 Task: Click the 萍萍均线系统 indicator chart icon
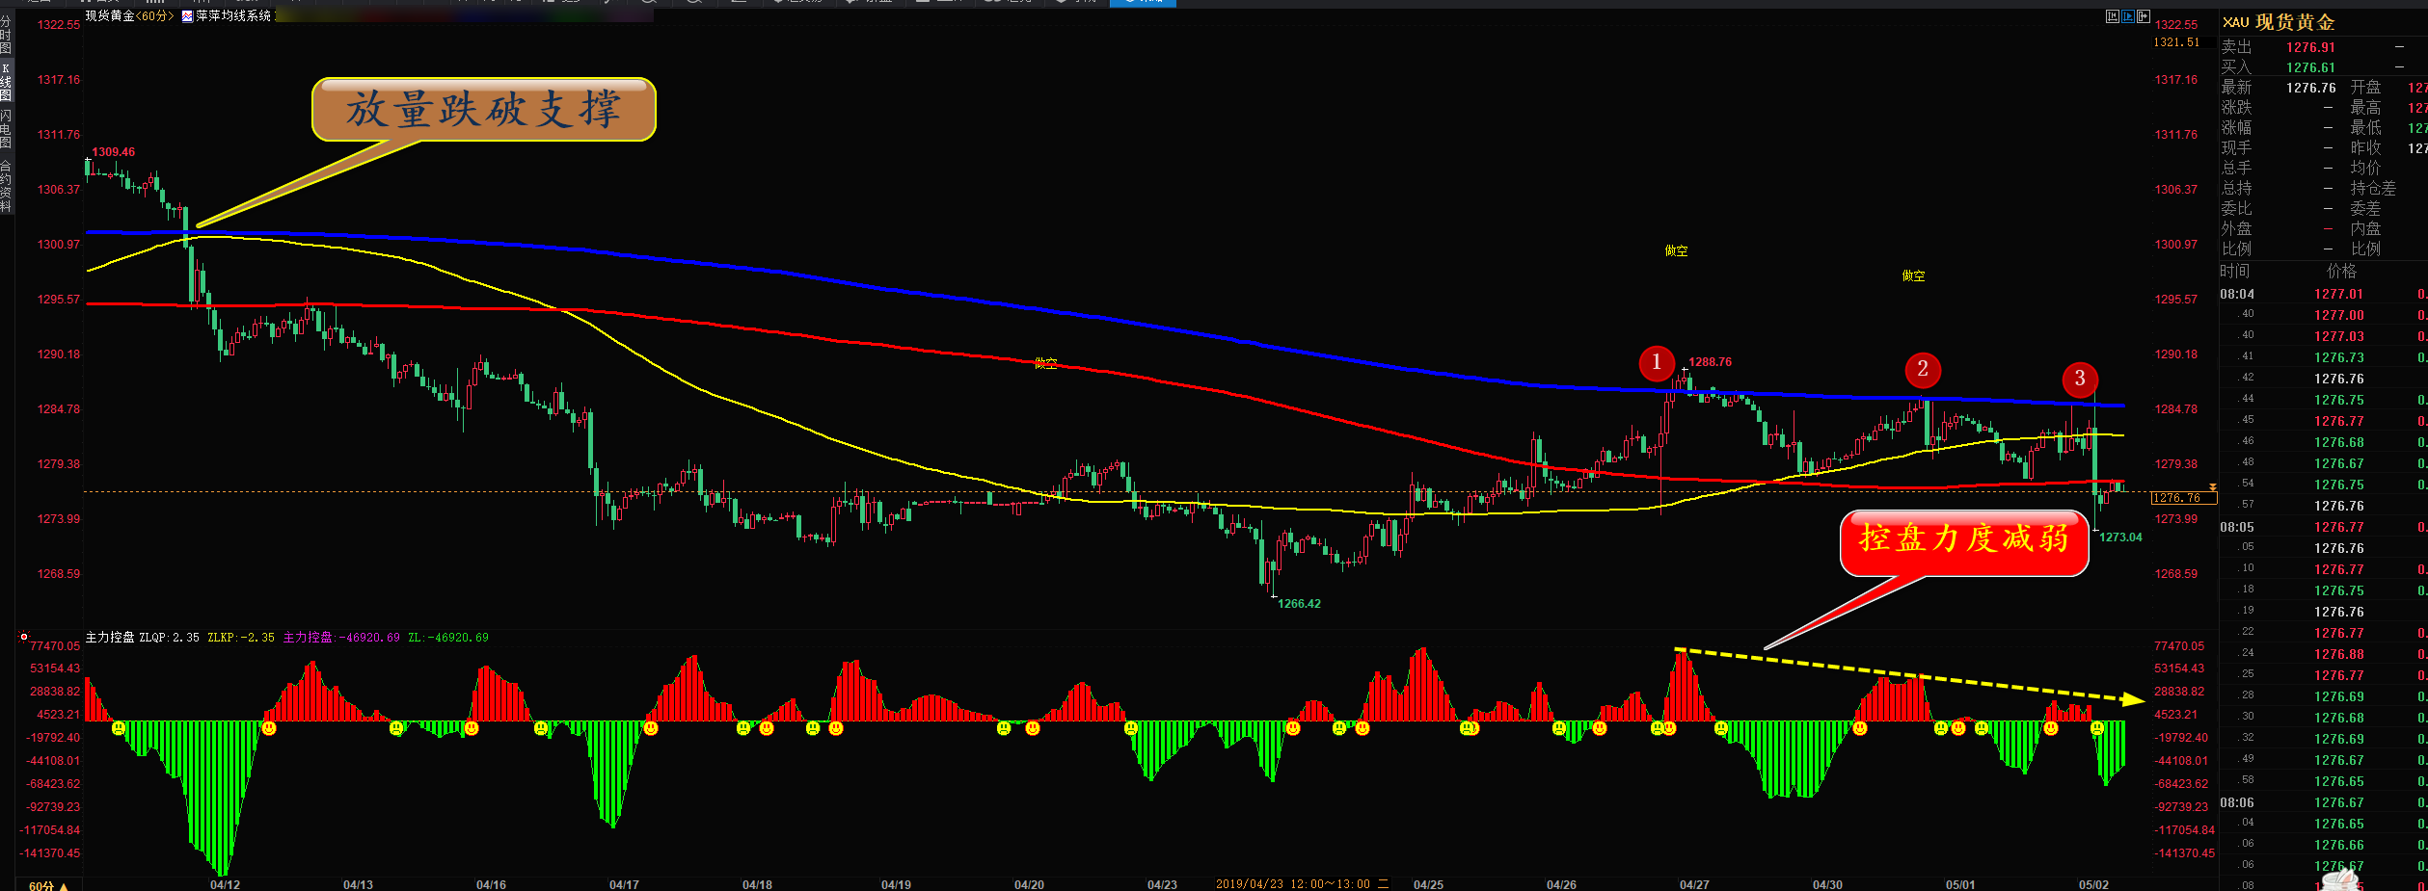[187, 16]
